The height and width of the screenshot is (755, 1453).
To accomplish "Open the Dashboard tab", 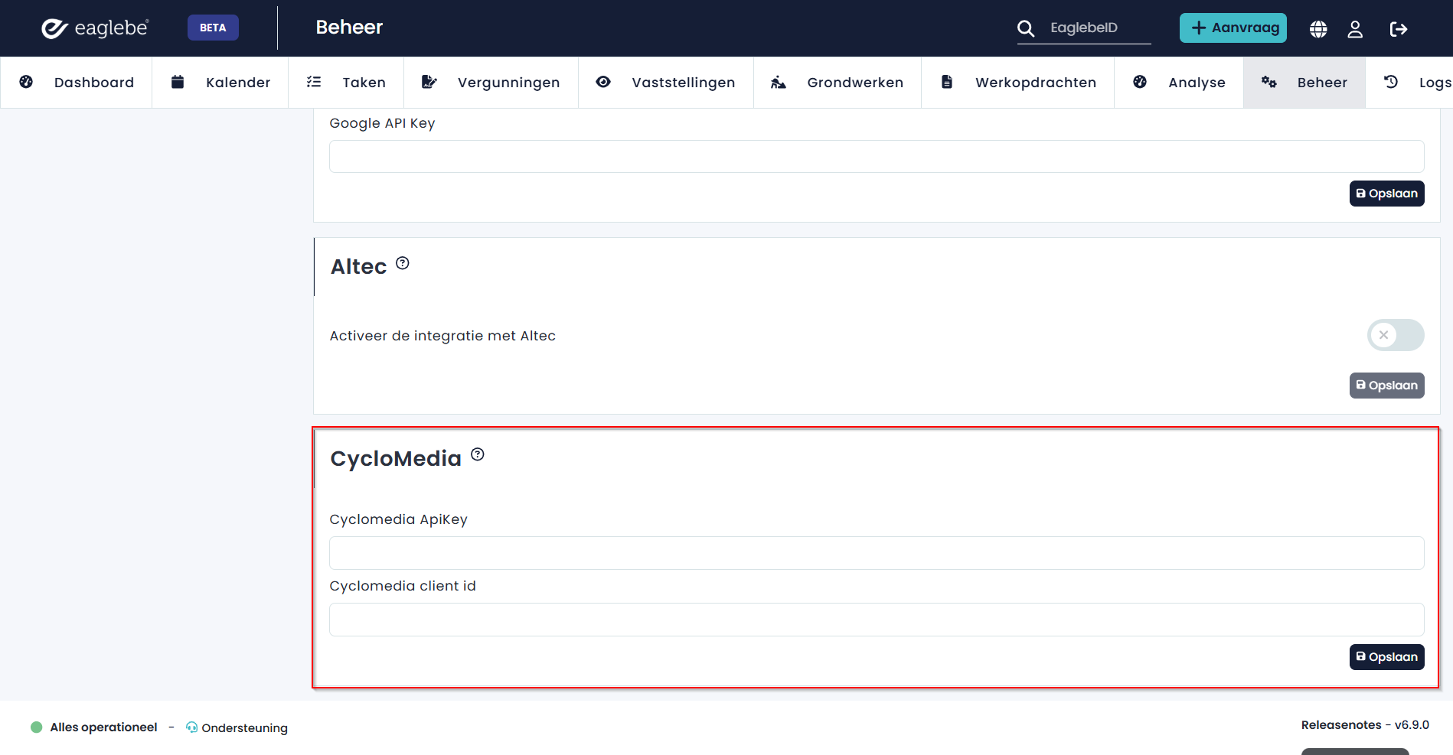I will pyautogui.click(x=77, y=82).
